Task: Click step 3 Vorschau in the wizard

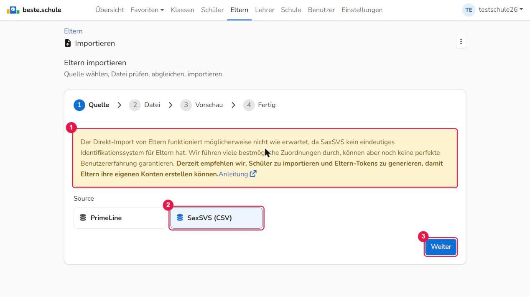Action: (201, 105)
